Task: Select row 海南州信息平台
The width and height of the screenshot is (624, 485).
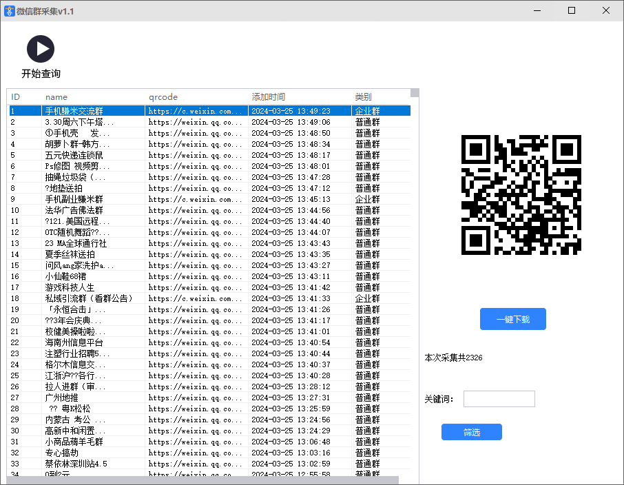Action: [74, 342]
